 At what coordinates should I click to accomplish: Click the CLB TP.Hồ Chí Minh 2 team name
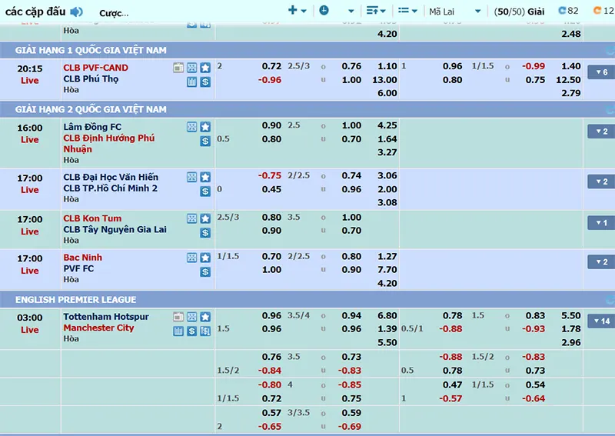tap(110, 188)
